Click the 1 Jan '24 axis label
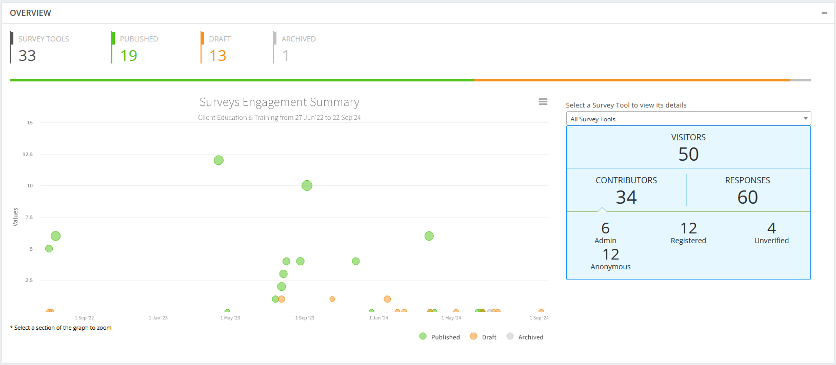Image resolution: width=836 pixels, height=365 pixels. [379, 318]
